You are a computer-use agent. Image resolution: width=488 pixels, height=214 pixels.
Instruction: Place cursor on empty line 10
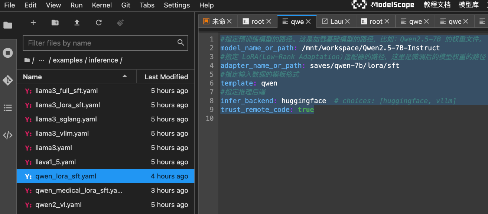tap(353, 118)
